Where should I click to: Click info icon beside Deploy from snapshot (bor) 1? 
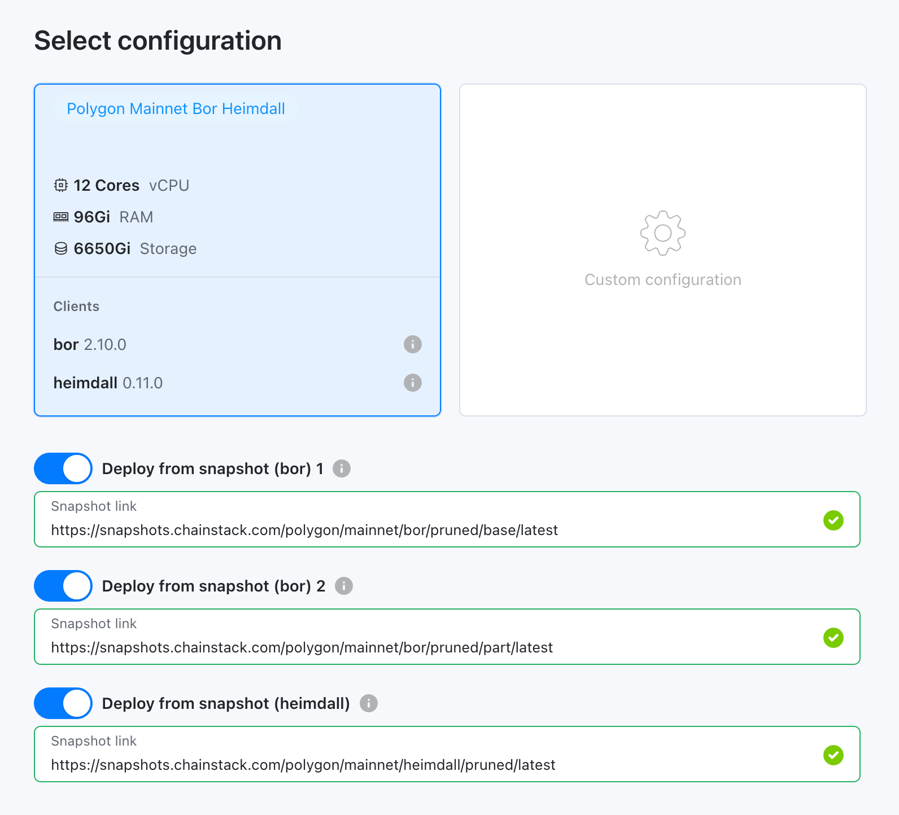coord(342,468)
